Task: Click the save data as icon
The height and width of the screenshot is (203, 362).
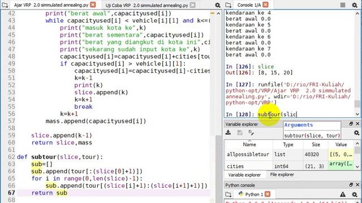Action: (x=251, y=133)
